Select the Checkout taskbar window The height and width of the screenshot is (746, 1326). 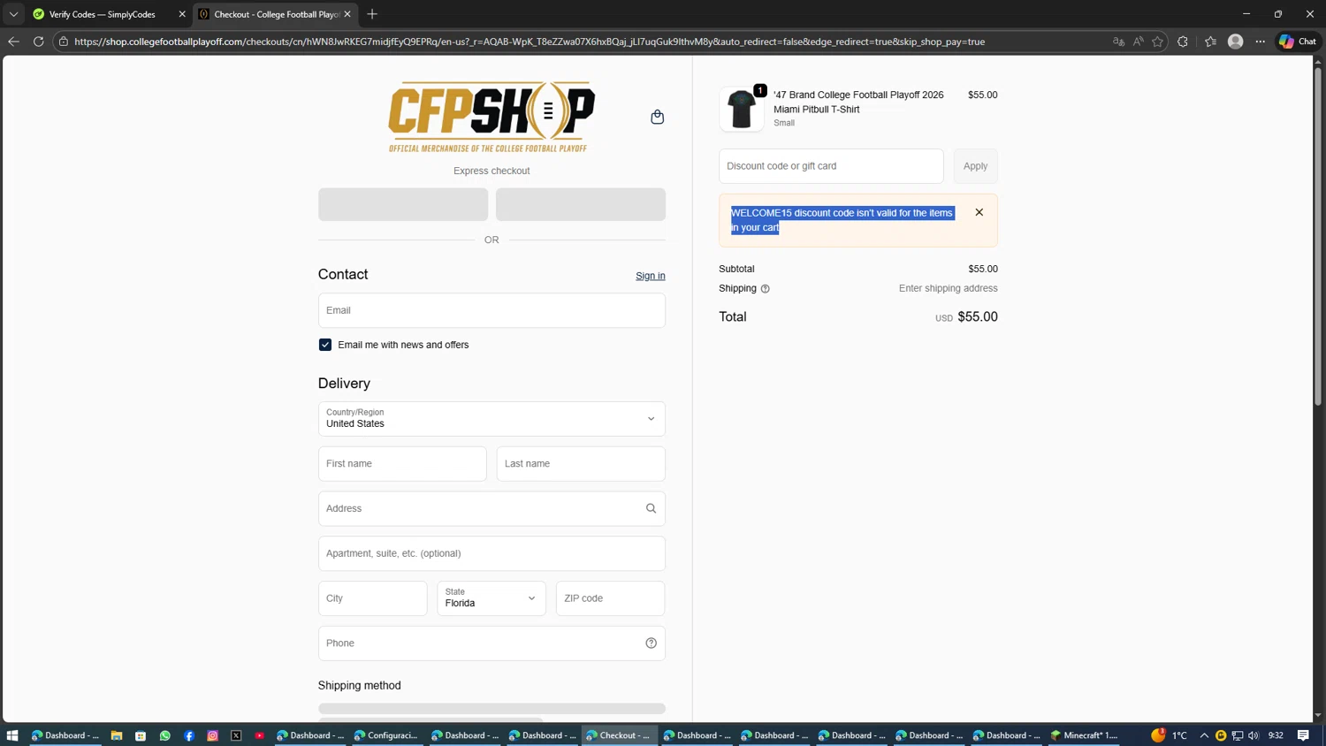tap(620, 735)
